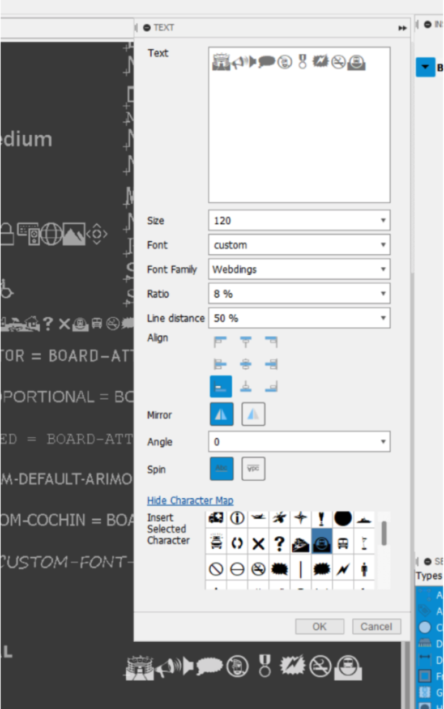Select top-left text alignment icon
Screen dimensions: 444x709
point(220,342)
